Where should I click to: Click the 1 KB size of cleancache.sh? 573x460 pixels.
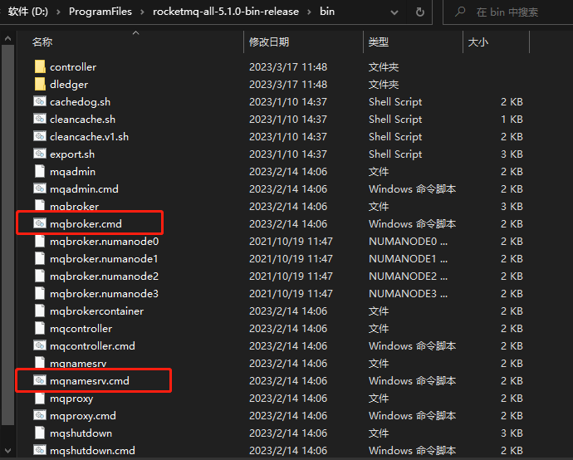[x=512, y=119]
